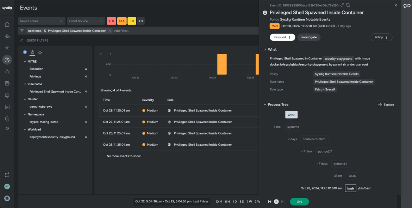This screenshot has height=208, width=412.
Task: Collapse the Process Tree section
Action: [265, 105]
